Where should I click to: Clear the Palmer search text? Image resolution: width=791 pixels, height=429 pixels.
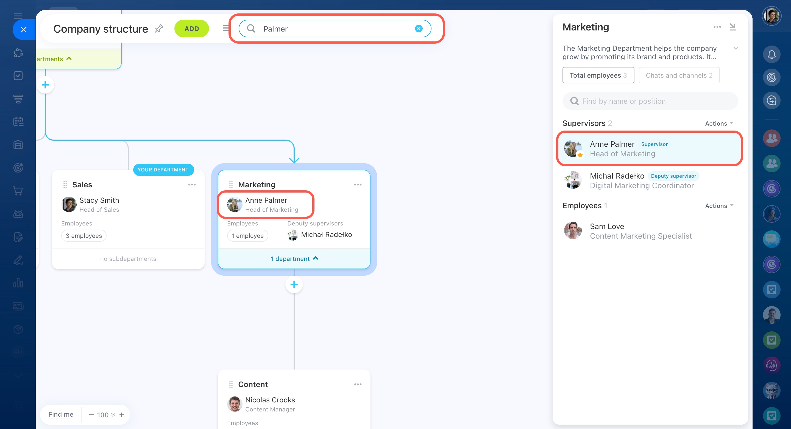pyautogui.click(x=419, y=29)
